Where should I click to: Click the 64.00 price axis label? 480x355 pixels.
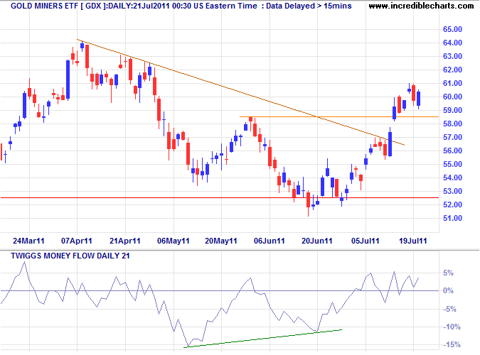pos(452,43)
